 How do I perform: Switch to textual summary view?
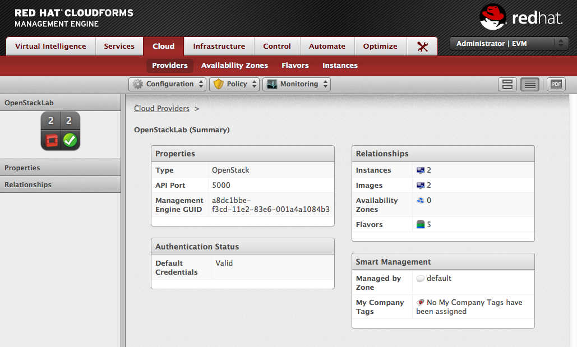(x=530, y=84)
